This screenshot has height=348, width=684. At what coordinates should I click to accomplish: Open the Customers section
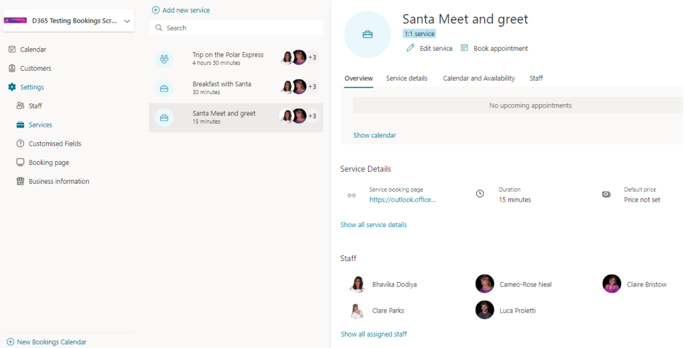pos(35,68)
